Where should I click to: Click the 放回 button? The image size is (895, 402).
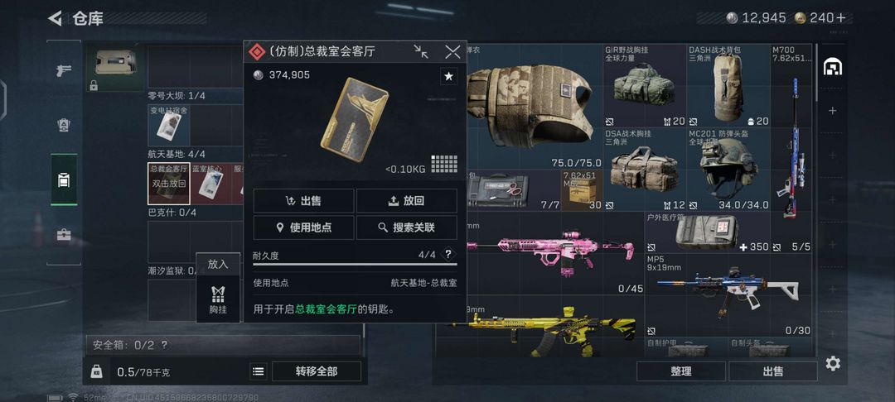407,200
